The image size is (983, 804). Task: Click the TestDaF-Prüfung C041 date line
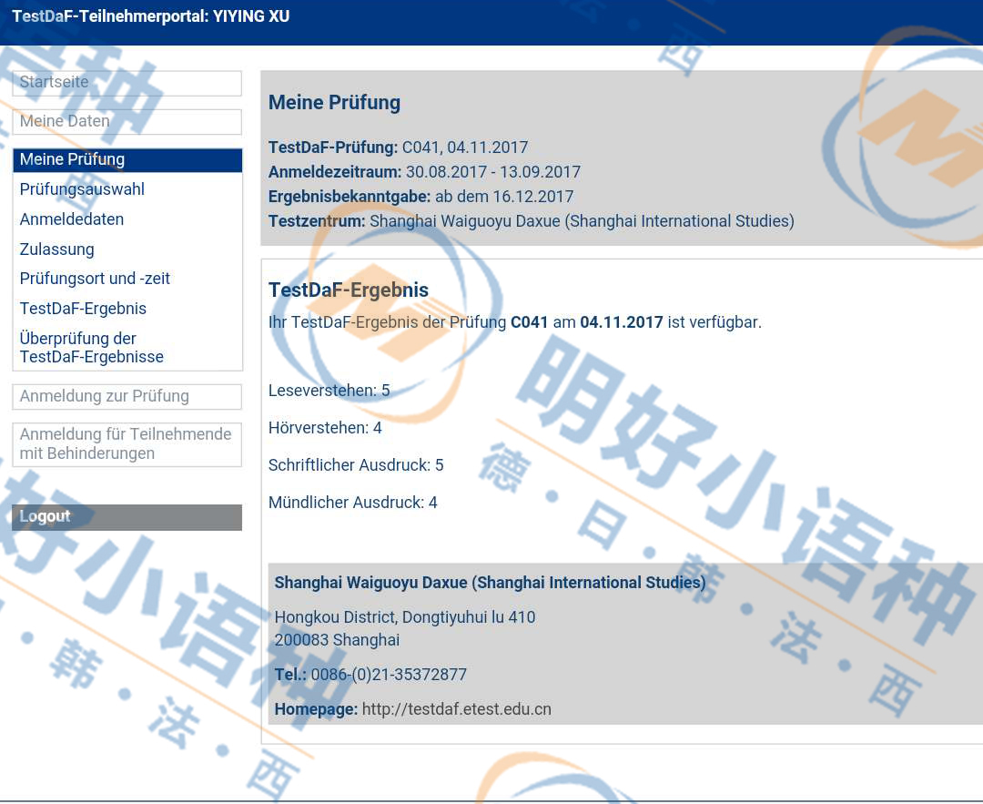point(398,148)
